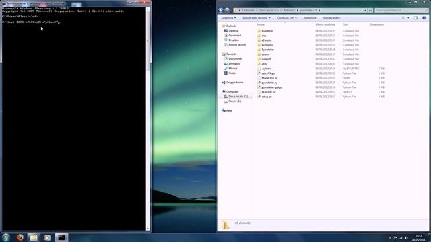Select Computer in navigation pane
The image size is (431, 242).
(x=232, y=92)
